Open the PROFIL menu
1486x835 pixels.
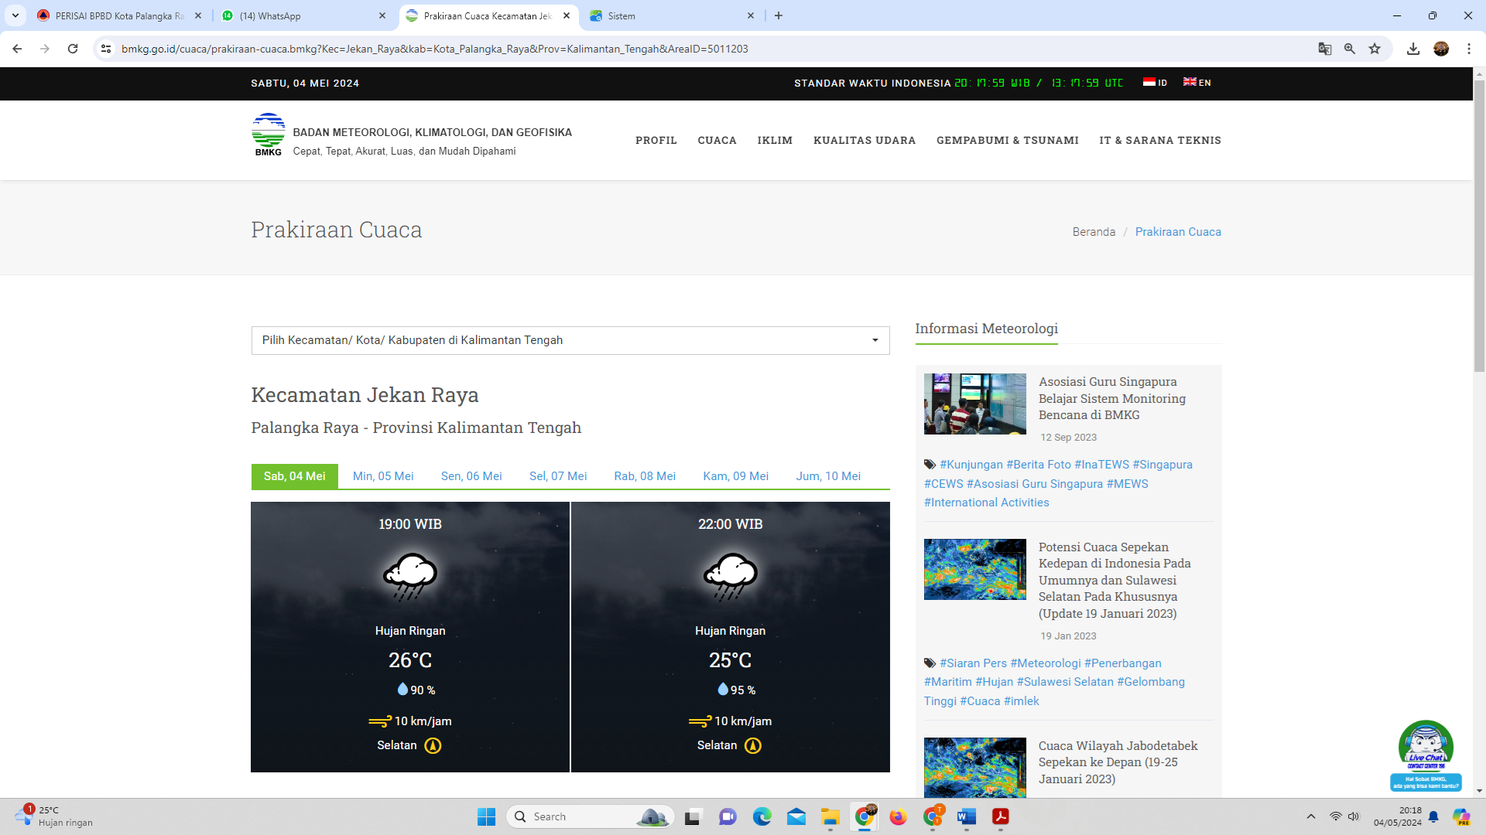pyautogui.click(x=656, y=141)
